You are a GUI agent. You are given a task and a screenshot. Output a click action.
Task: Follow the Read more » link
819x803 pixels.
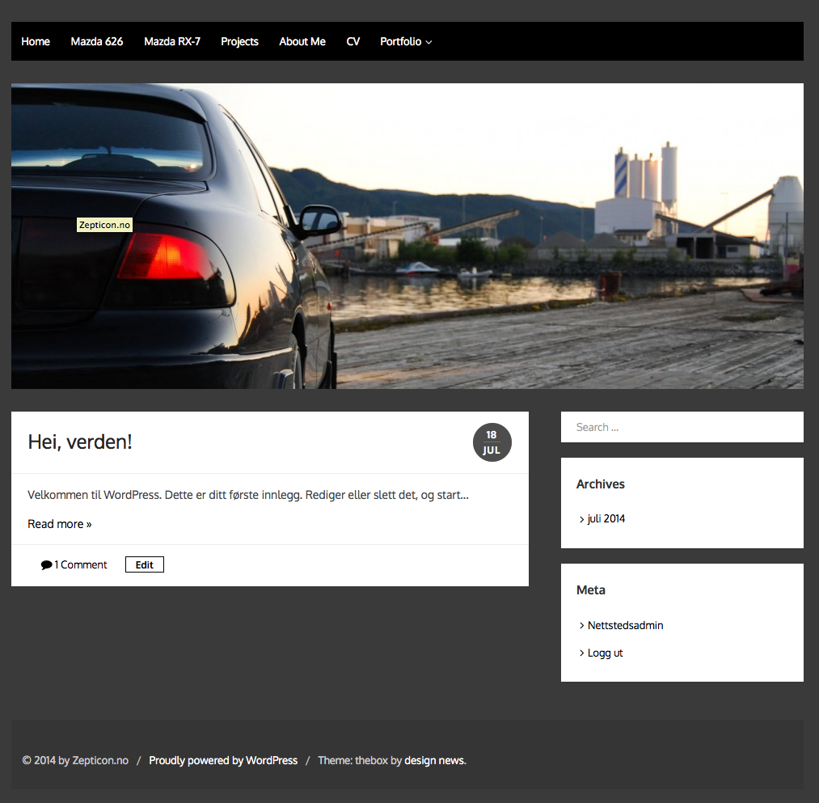[x=60, y=523]
